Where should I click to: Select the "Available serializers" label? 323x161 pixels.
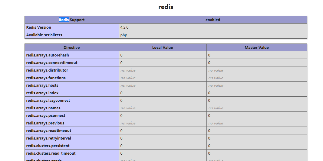44,35
